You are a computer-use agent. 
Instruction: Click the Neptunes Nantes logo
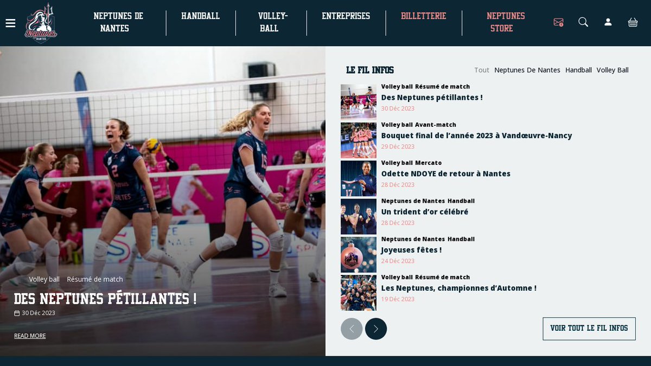(41, 23)
